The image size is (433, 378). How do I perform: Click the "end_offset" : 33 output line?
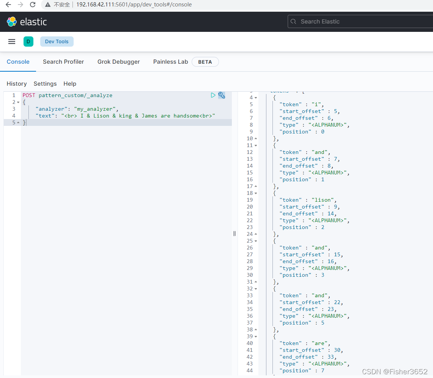point(308,357)
